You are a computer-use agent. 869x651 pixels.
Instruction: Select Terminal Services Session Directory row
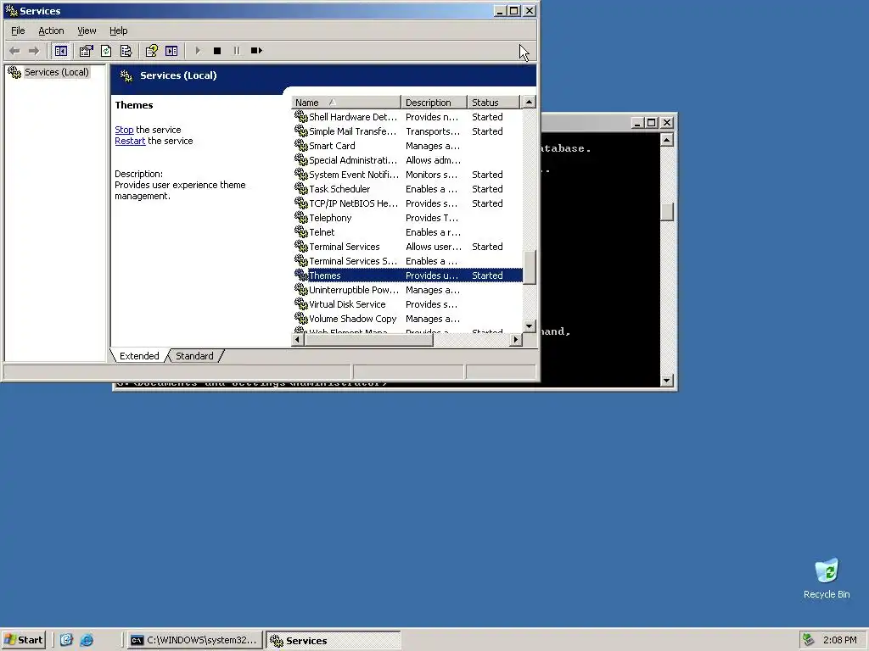(x=407, y=261)
